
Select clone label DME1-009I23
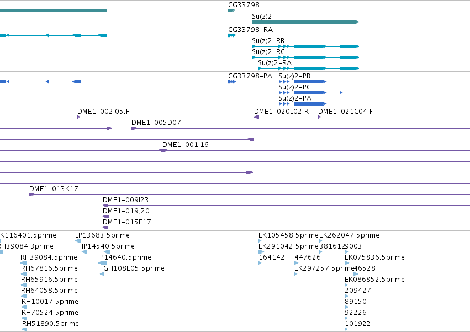(x=125, y=200)
